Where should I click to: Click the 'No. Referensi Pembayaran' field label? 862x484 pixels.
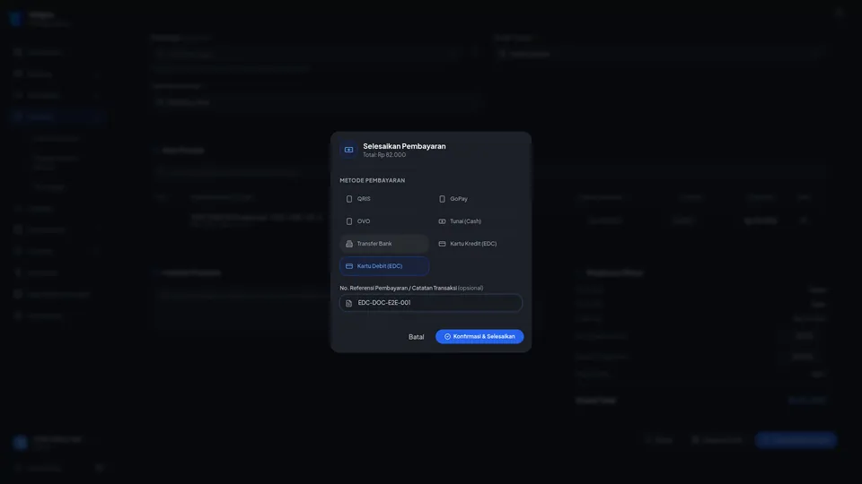click(x=411, y=288)
